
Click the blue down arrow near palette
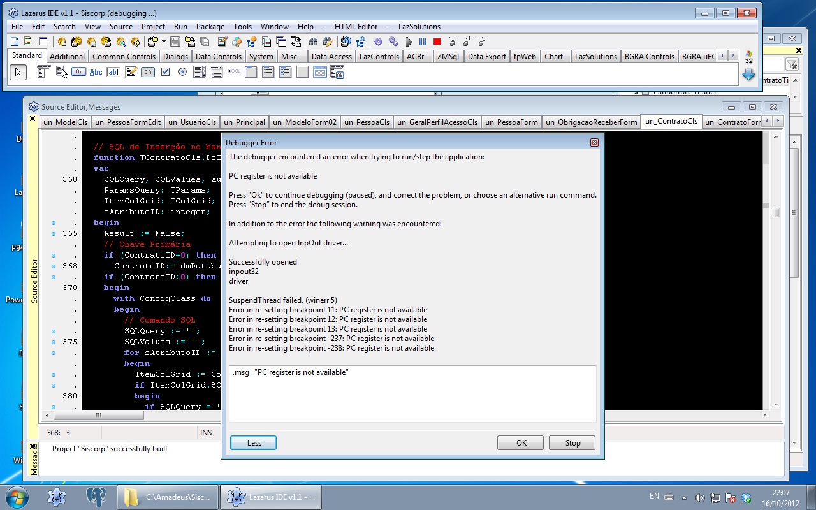pos(748,75)
